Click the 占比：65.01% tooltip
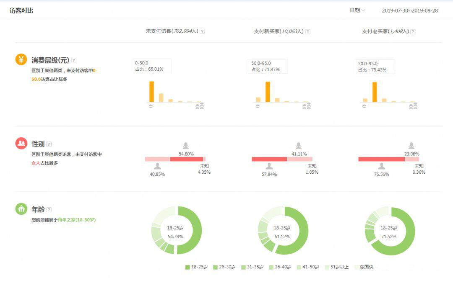 click(x=152, y=66)
